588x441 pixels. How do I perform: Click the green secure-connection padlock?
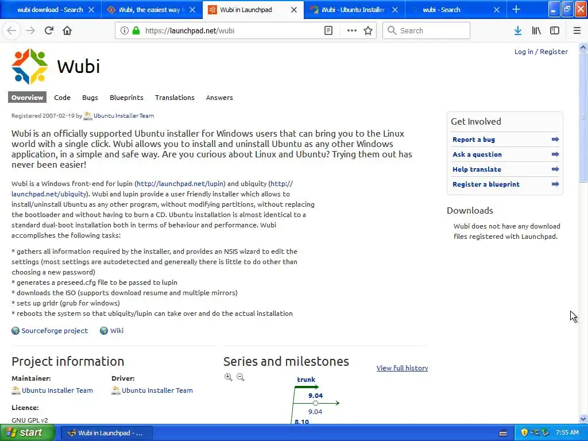coord(136,31)
